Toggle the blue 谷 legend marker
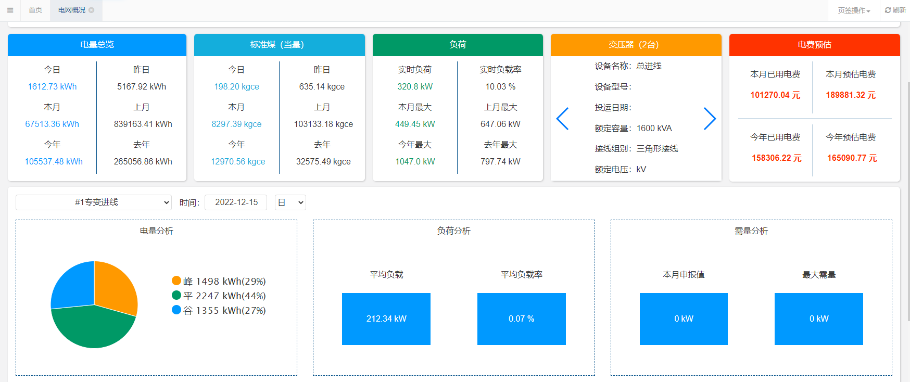 pyautogui.click(x=176, y=310)
